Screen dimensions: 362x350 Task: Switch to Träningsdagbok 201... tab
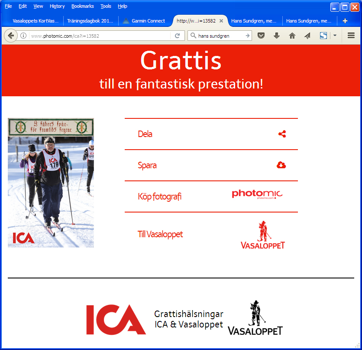(x=90, y=21)
